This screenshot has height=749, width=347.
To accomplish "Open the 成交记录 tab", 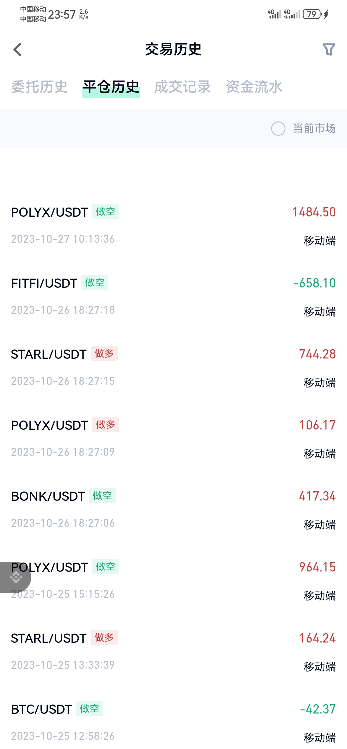I will 182,87.
